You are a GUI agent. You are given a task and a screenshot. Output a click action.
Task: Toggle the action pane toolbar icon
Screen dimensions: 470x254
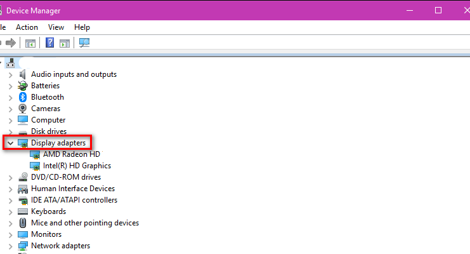[x=65, y=43]
